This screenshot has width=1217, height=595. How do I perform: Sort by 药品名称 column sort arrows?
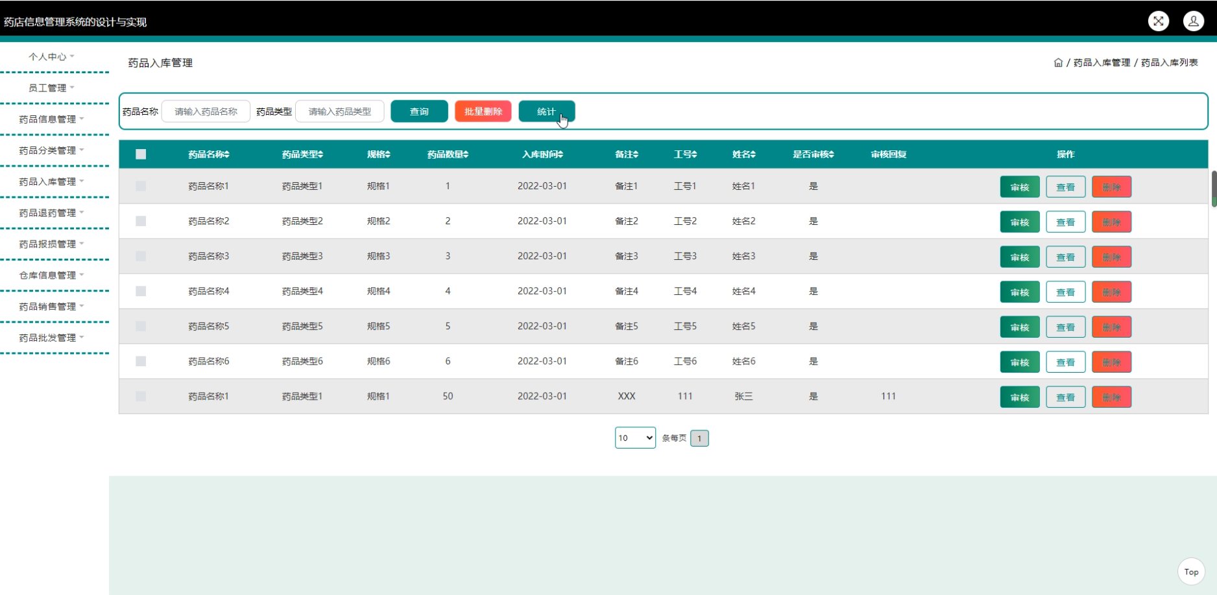point(227,154)
